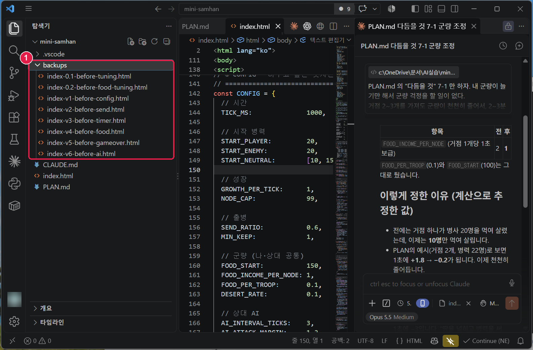Send the Claude message with arrow button

(512, 303)
